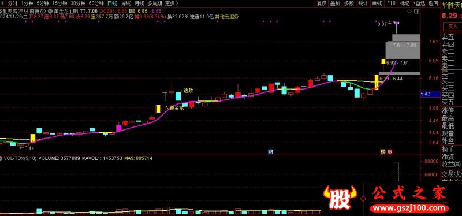The image size is (462, 216).
Task: Click the 财 marker on the chart
Action: point(270,152)
